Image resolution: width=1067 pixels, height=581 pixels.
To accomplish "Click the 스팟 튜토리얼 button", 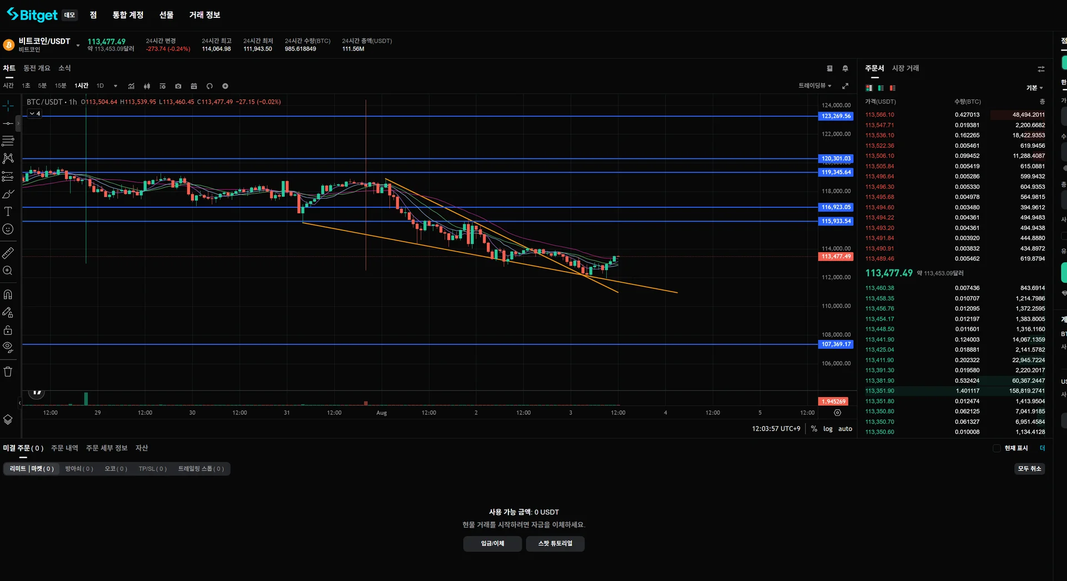I will click(x=555, y=544).
